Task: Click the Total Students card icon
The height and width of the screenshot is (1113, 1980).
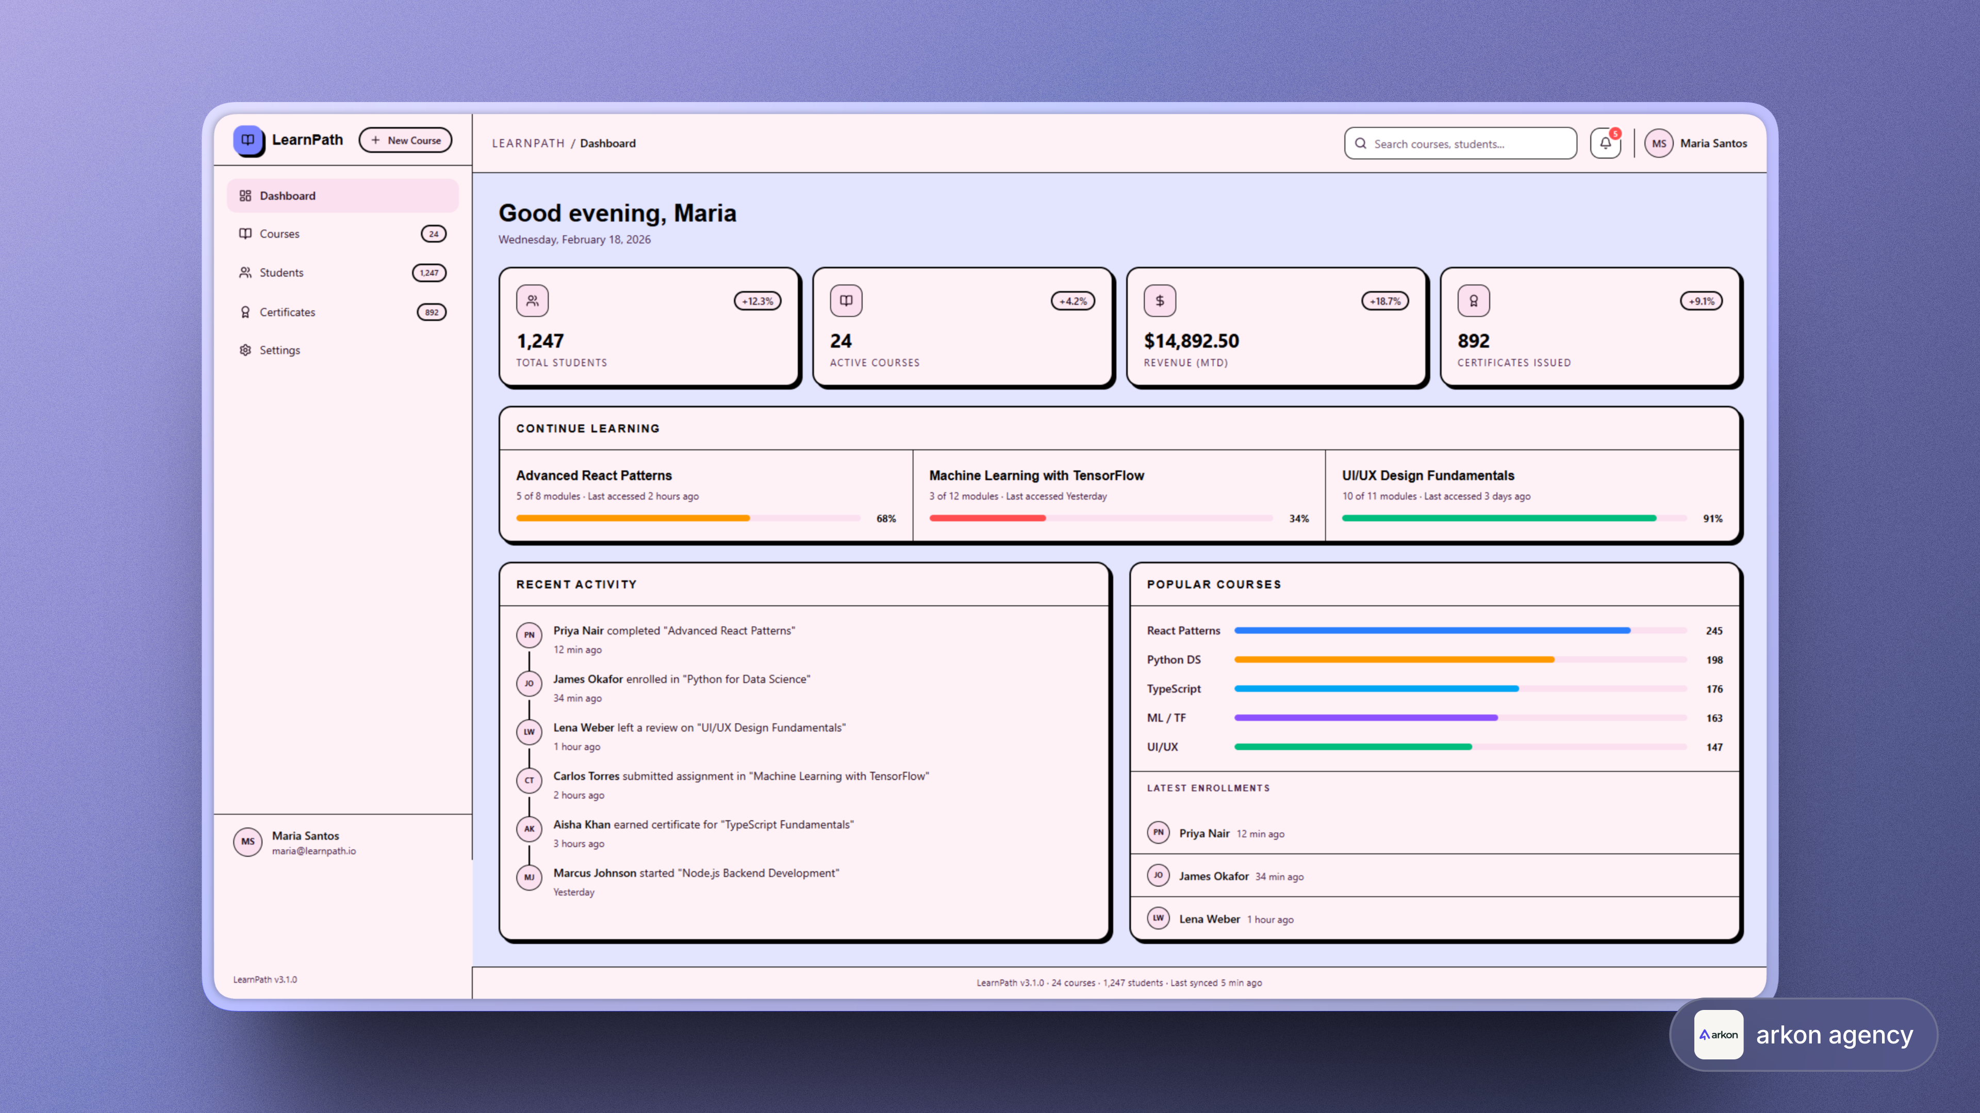Action: point(532,301)
